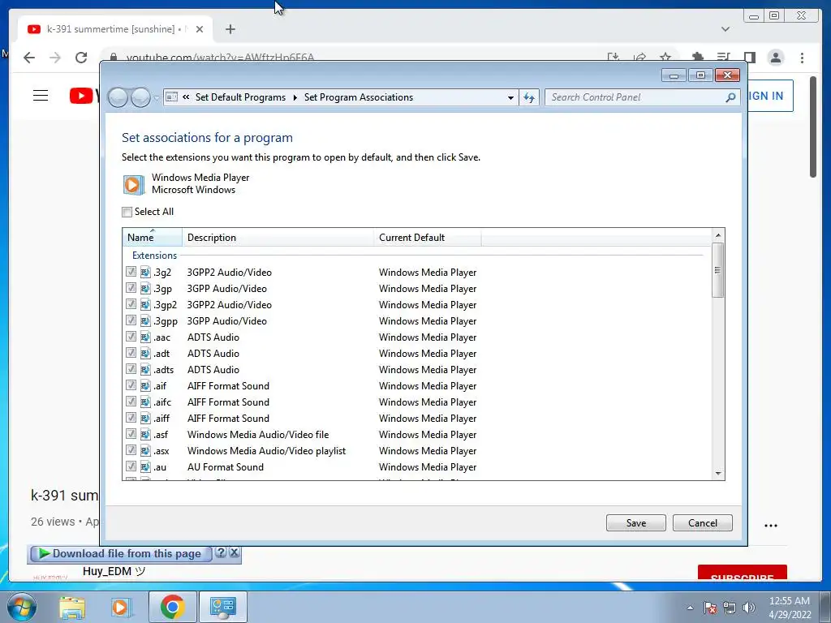Toggle the .aif extension checkbox
Image resolution: width=831 pixels, height=623 pixels.
tap(131, 385)
